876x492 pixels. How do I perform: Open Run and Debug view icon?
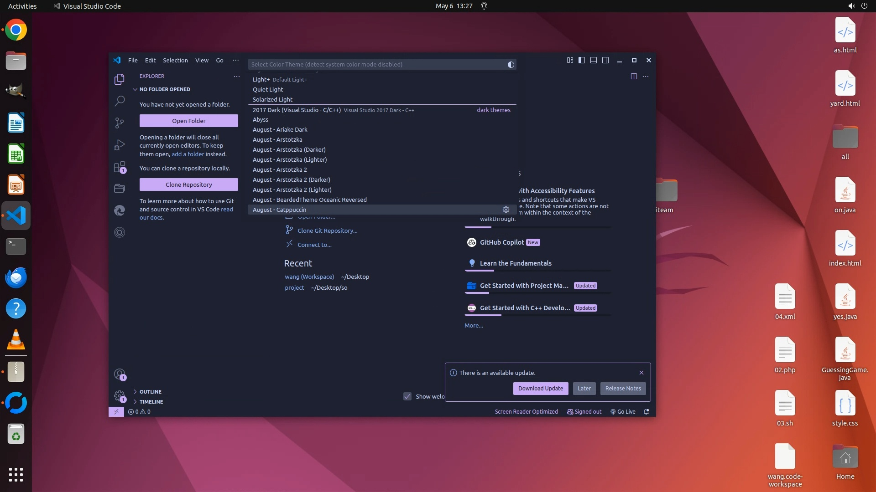(x=120, y=145)
